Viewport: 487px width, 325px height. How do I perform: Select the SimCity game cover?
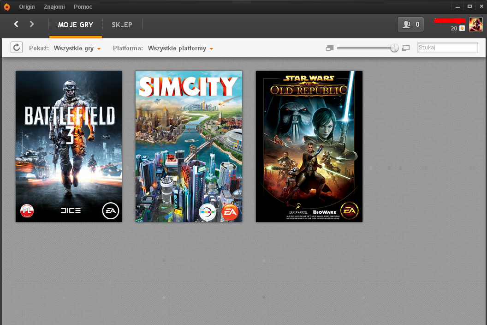point(189,146)
